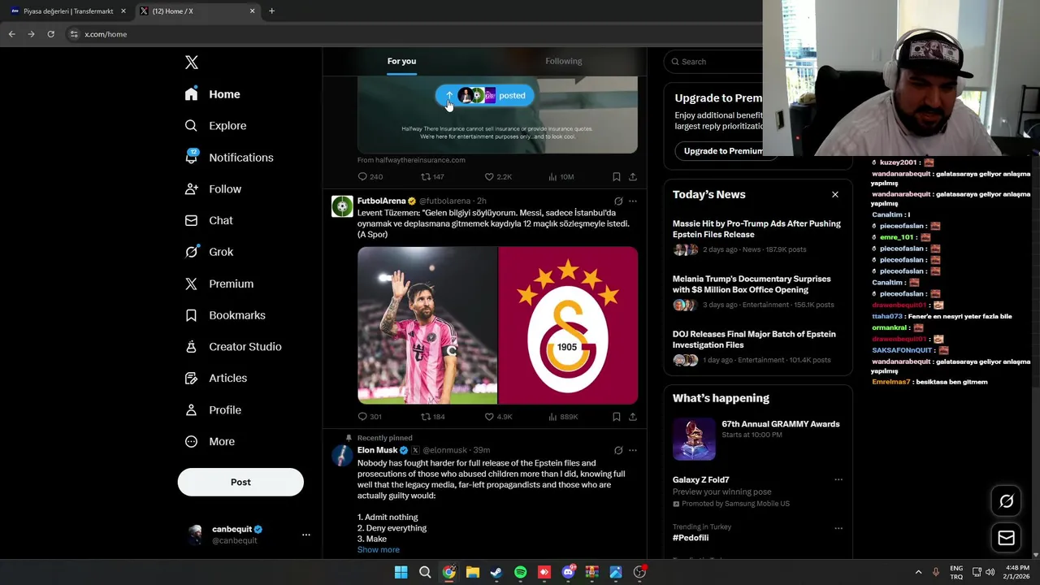Reply to the halfwaythereinsurance ad post

click(x=370, y=177)
